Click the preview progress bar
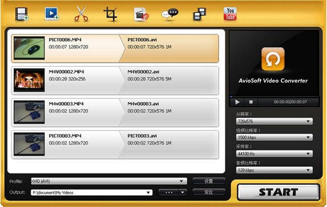The width and height of the screenshot is (327, 207). point(274,97)
